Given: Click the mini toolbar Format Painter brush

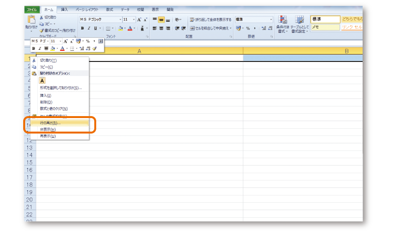Looking at the screenshot, I should 94,48.
